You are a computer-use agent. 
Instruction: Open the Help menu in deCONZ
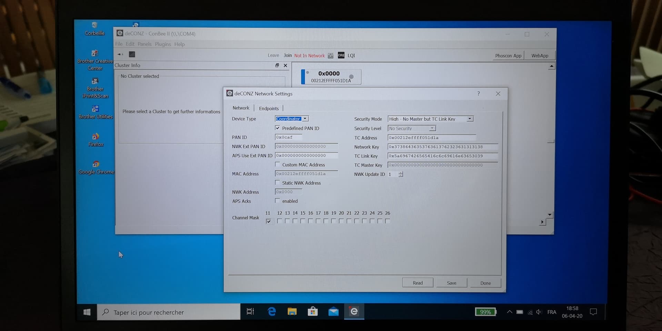pos(179,44)
